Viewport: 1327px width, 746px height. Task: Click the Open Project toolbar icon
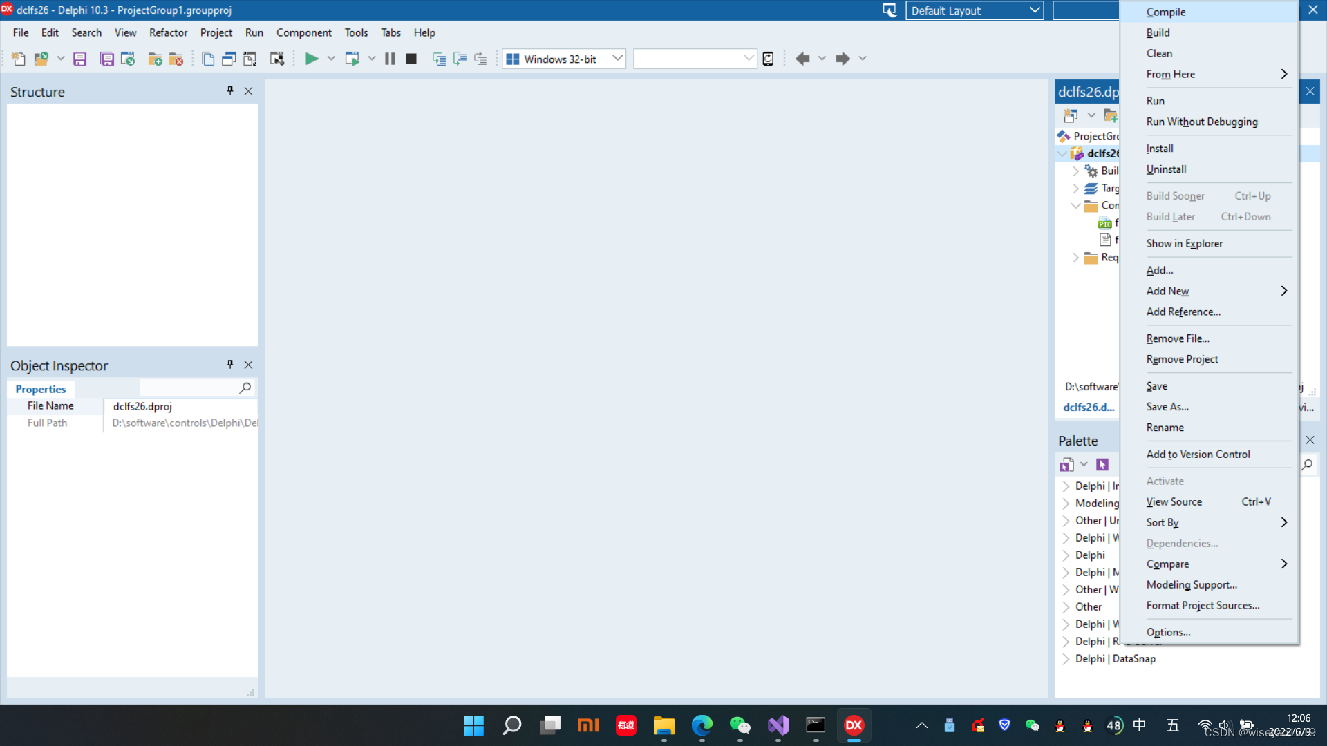tap(128, 59)
